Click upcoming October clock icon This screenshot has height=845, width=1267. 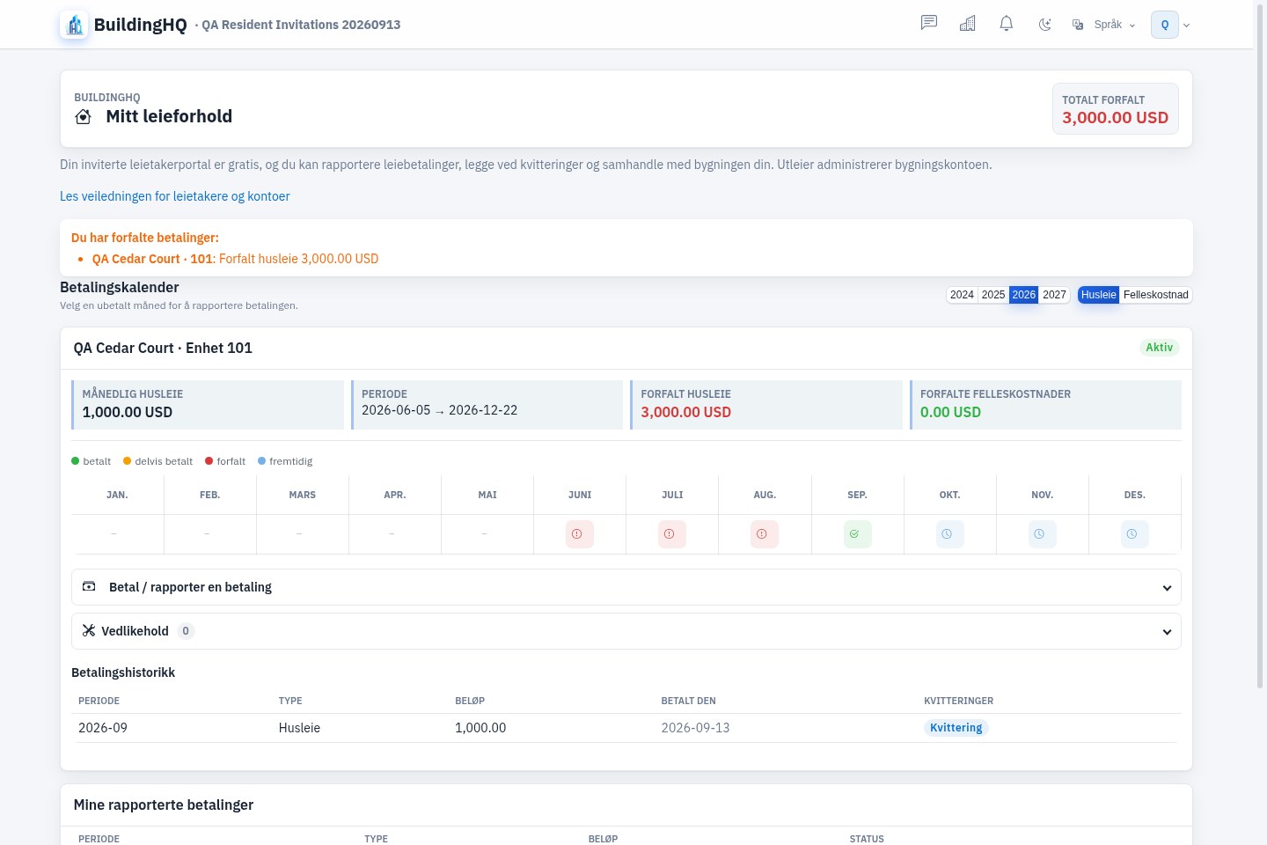(950, 534)
